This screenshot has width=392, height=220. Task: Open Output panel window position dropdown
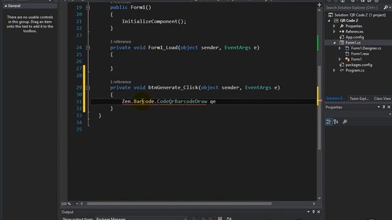pos(308,212)
